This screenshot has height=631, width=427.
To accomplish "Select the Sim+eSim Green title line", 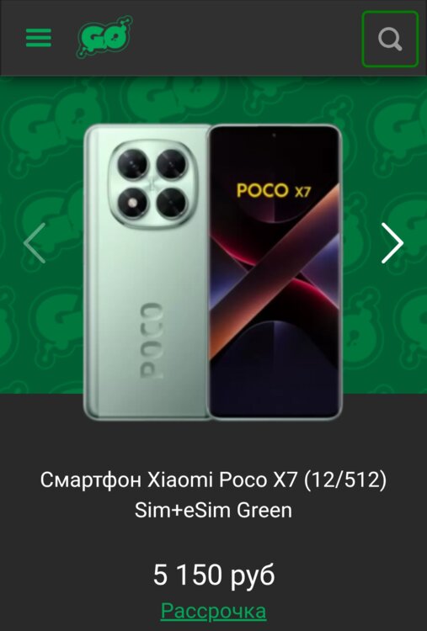I will [214, 510].
